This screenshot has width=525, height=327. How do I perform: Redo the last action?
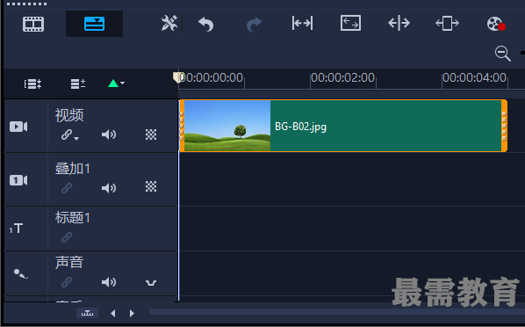pos(254,24)
